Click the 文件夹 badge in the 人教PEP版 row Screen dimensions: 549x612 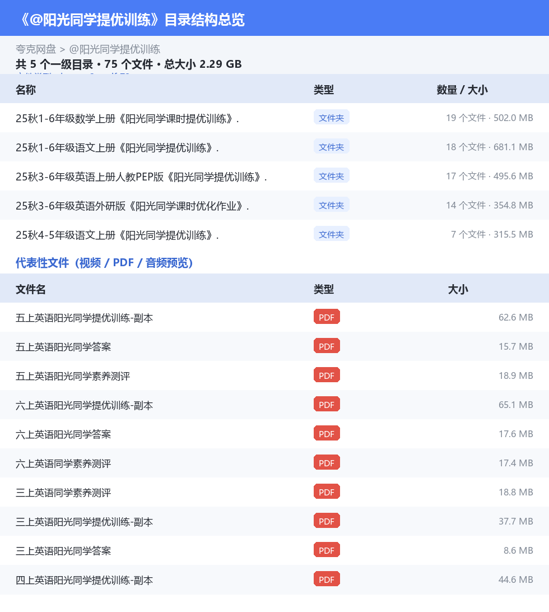point(331,176)
